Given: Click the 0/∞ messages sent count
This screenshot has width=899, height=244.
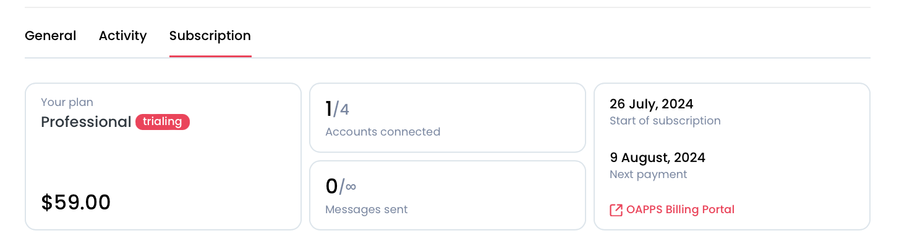Looking at the screenshot, I should tap(341, 186).
